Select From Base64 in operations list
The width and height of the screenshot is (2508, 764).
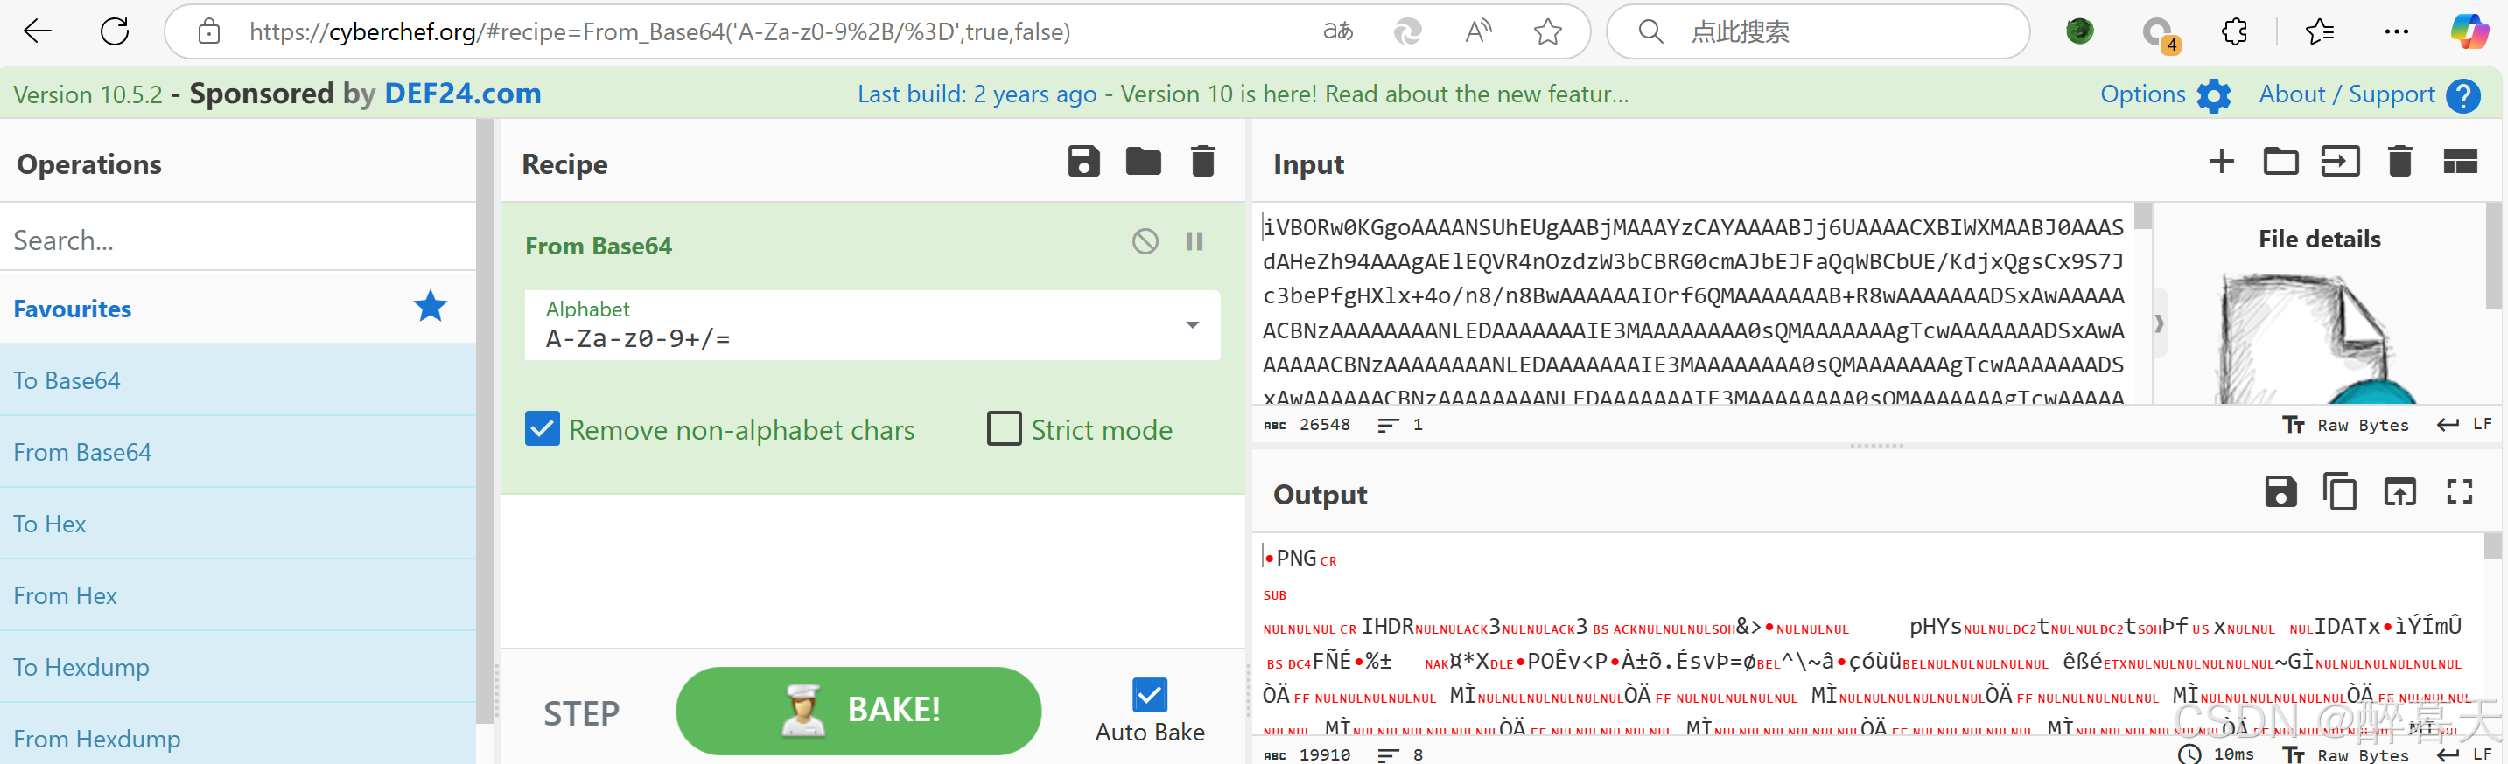[x=237, y=452]
